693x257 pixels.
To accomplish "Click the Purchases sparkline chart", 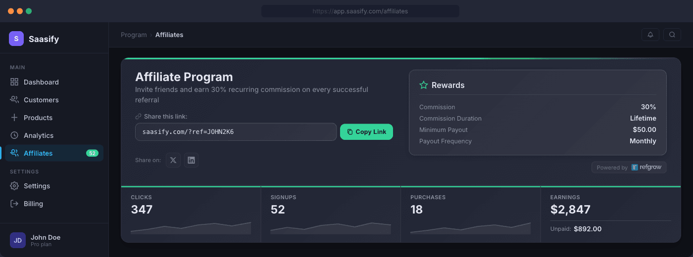I will 470,228.
